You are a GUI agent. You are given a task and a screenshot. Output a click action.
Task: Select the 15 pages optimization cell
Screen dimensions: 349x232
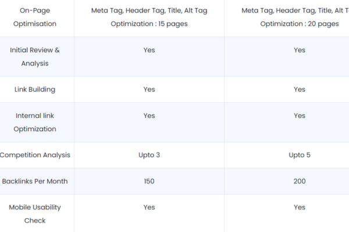149,17
